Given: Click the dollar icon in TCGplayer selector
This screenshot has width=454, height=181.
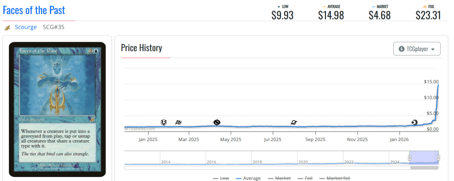Looking at the screenshot, I should (x=402, y=49).
